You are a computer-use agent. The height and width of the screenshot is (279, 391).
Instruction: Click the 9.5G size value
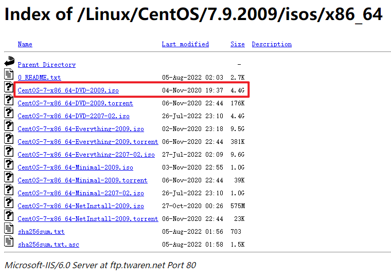[x=237, y=129]
